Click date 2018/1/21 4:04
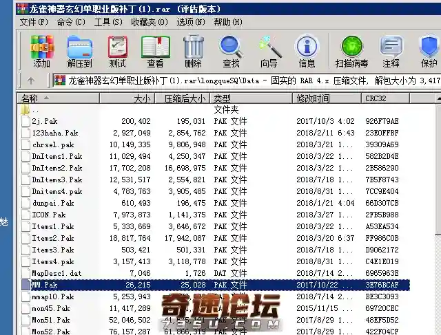Viewport: 441px width, 335px height. pyautogui.click(x=325, y=203)
